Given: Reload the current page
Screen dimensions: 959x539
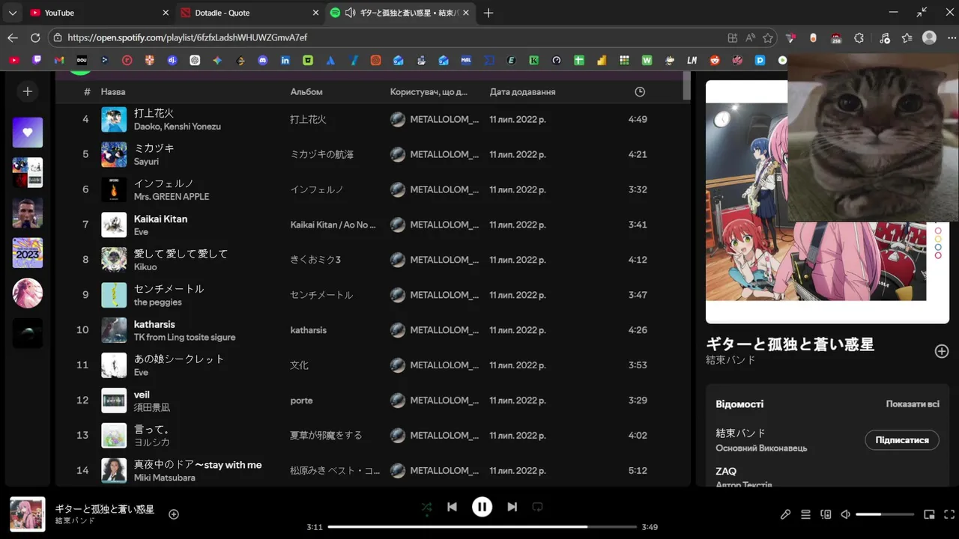Looking at the screenshot, I should pyautogui.click(x=35, y=37).
